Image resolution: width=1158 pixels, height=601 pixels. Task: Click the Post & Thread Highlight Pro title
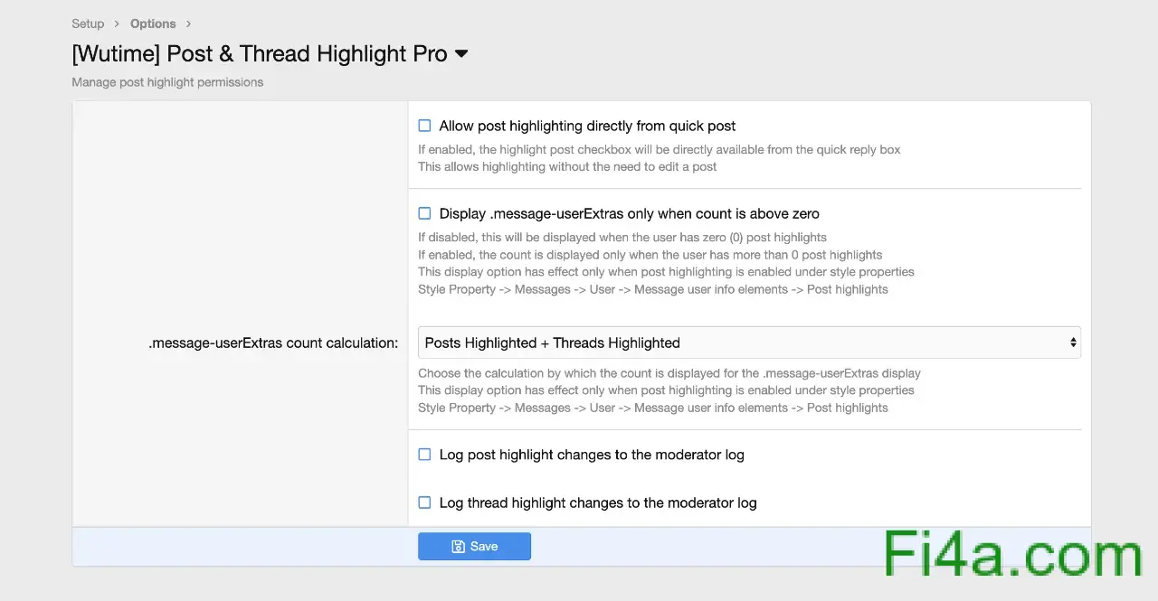[x=260, y=54]
